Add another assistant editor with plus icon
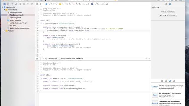Viewport: 189px width, 106px height. (146, 59)
